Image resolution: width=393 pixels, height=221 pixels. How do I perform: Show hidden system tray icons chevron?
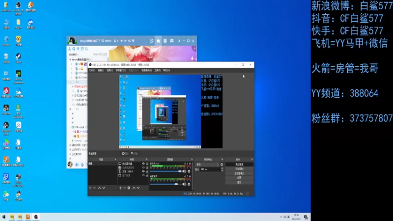pyautogui.click(x=281, y=217)
